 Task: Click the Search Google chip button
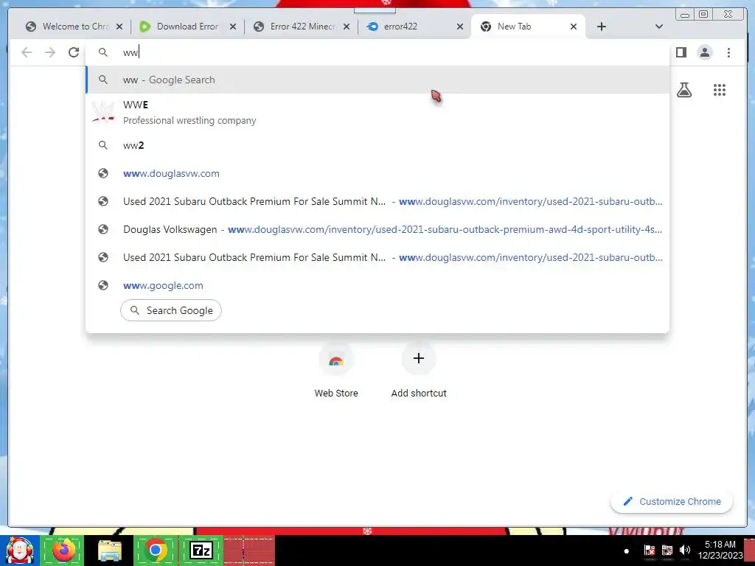click(x=171, y=310)
